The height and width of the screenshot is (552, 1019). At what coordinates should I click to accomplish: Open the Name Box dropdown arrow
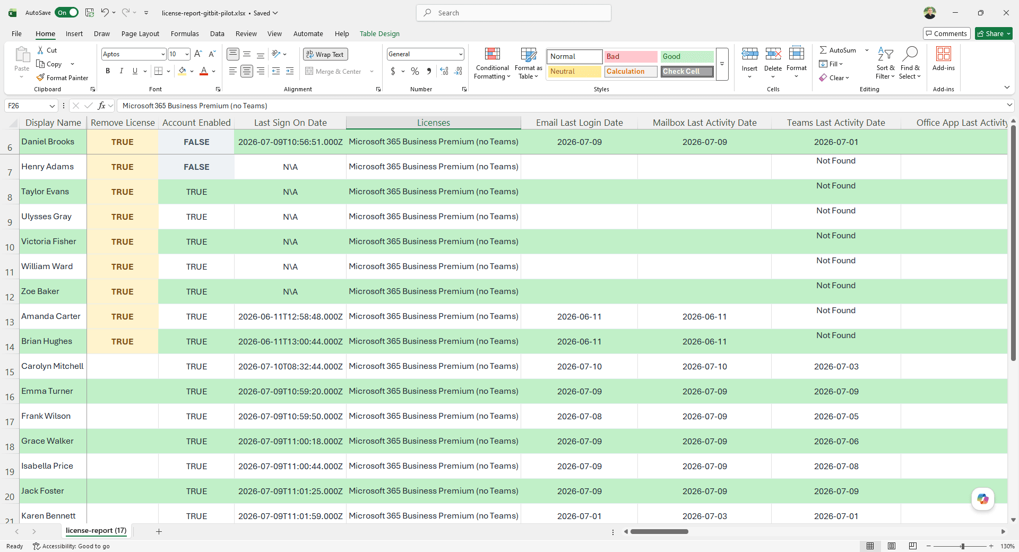(x=52, y=106)
